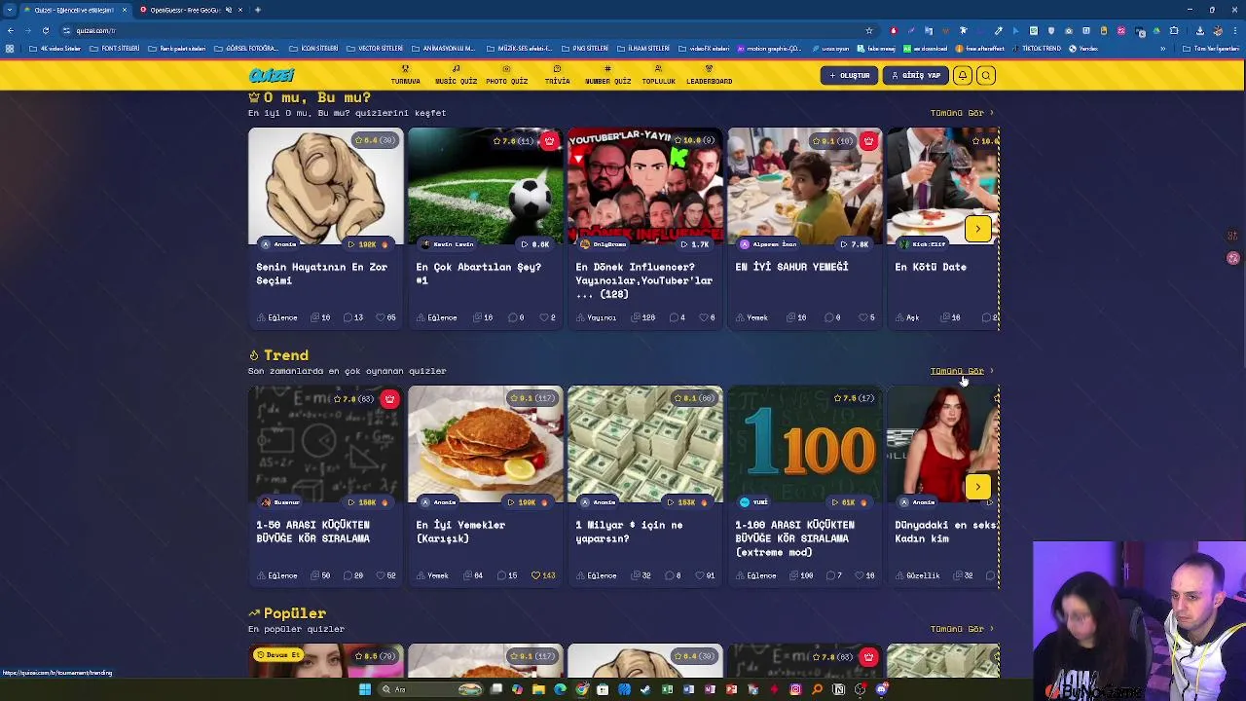Screen dimensions: 1246x701
Task: Open Steam from the taskbar
Action: pyautogui.click(x=644, y=689)
